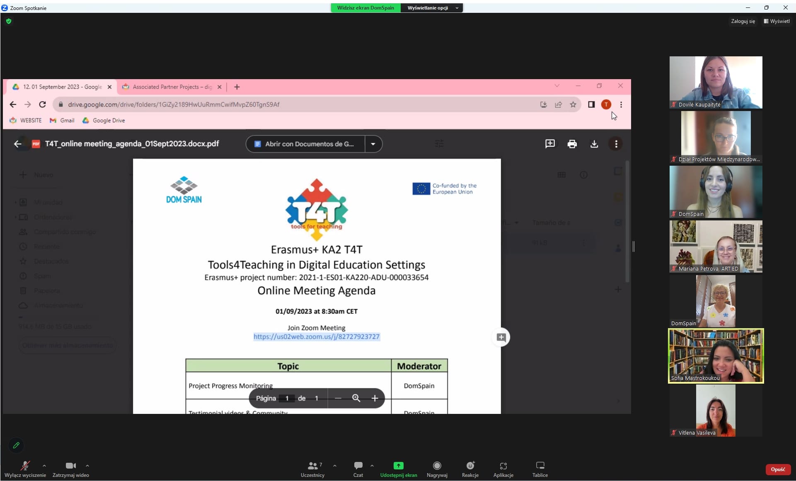The image size is (796, 481).
Task: Open Uczestnicy participants panel
Action: (x=313, y=469)
